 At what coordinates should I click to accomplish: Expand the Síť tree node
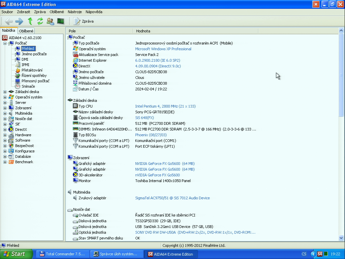[x=5, y=124]
